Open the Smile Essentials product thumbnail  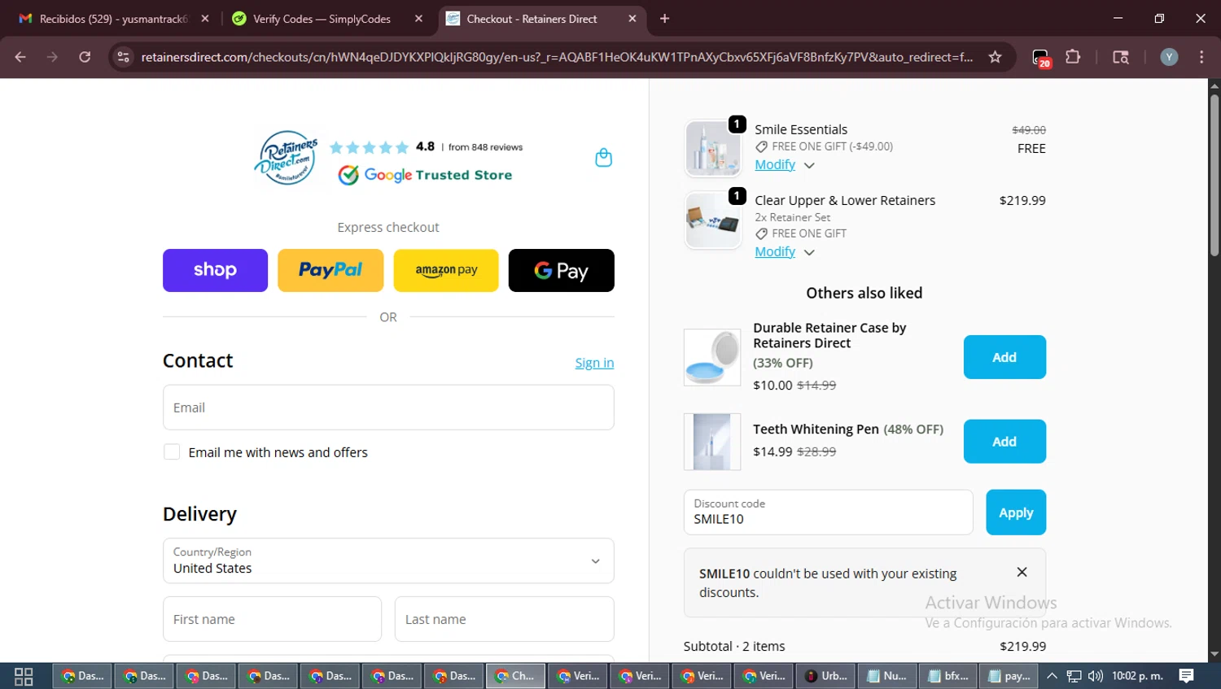(713, 149)
